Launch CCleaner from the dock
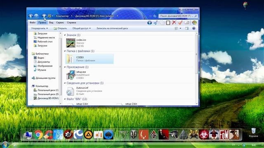The height and width of the screenshot is (148, 264). tap(48, 134)
